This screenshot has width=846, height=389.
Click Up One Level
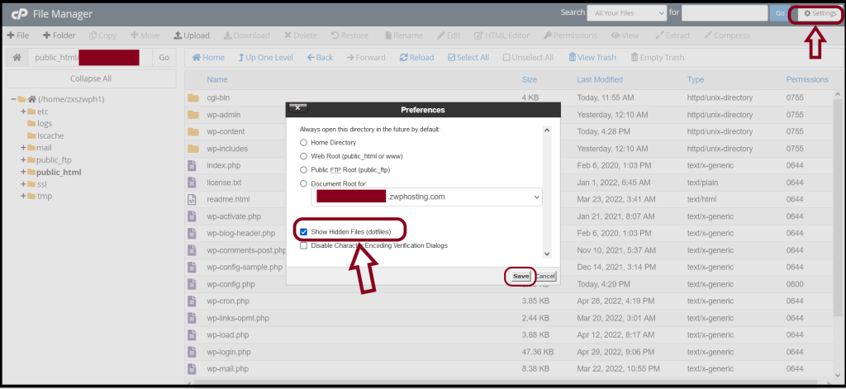tap(265, 58)
